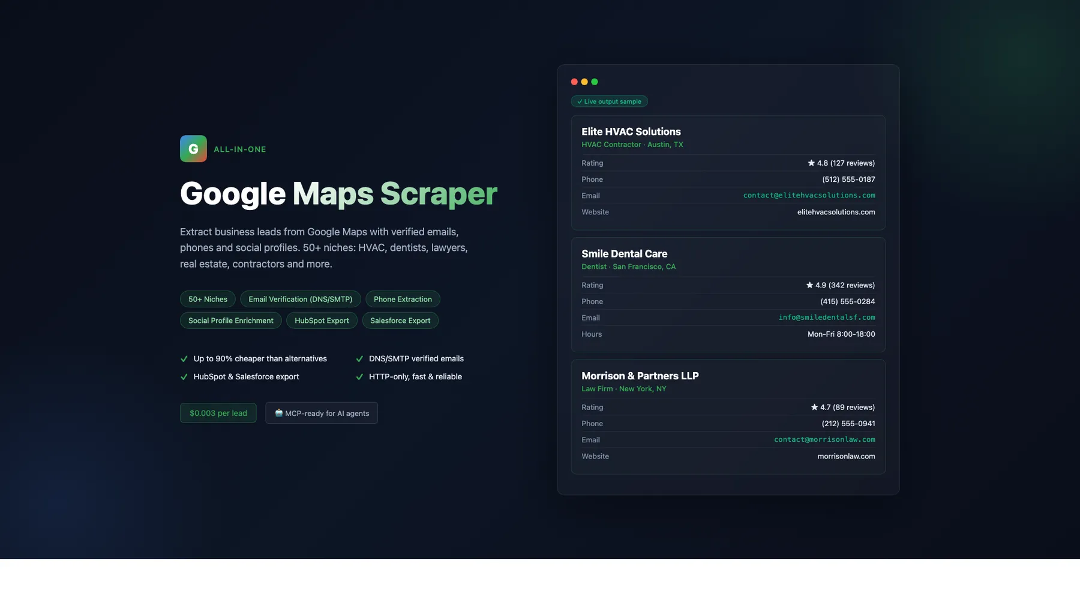Click the green check beside DNS/SMTP verified emails

point(361,358)
